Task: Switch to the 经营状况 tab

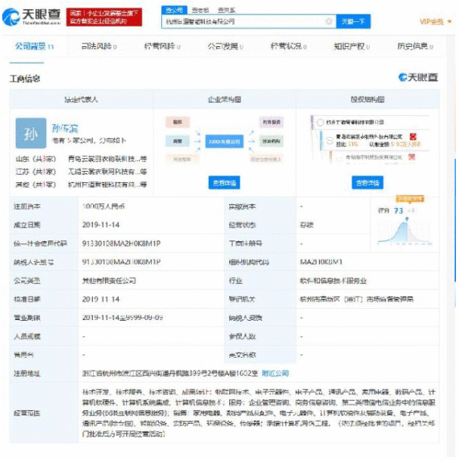Action: tap(289, 46)
